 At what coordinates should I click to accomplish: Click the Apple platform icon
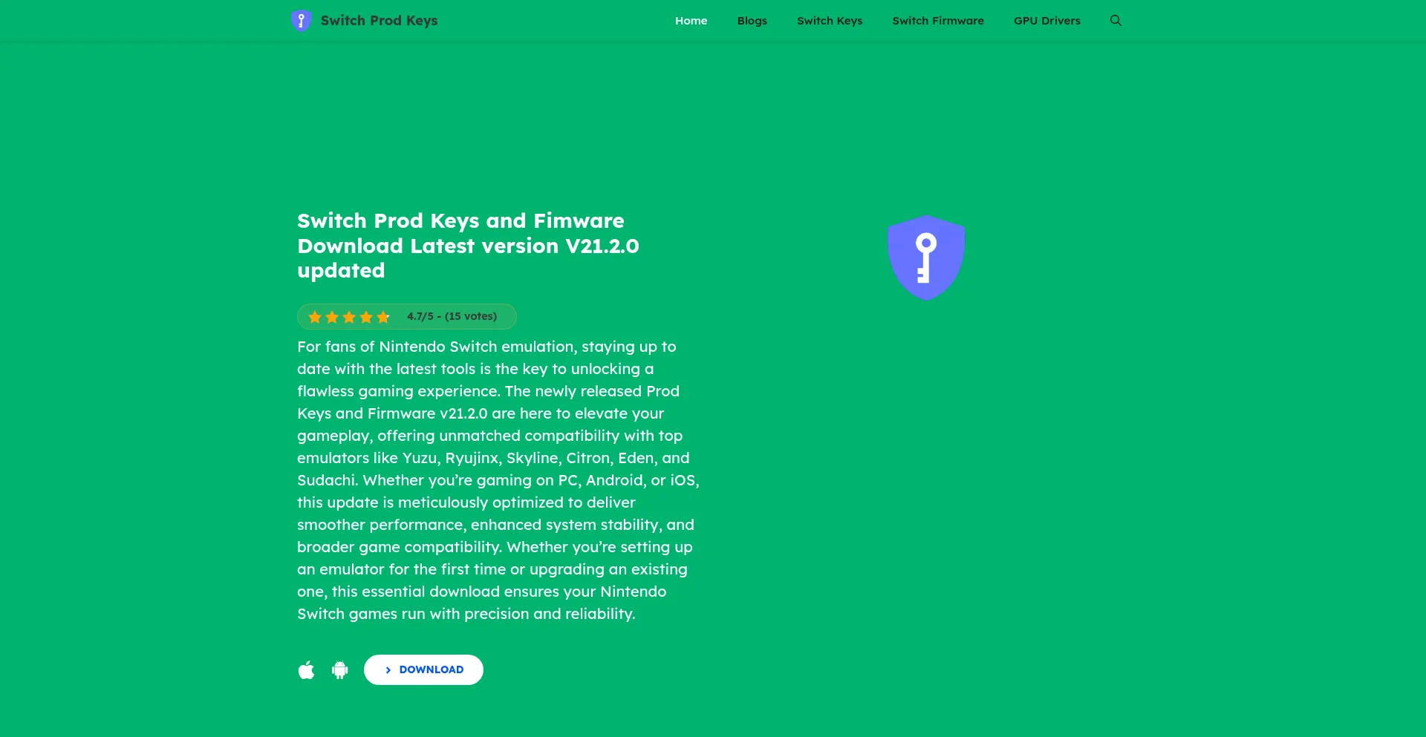pyautogui.click(x=306, y=670)
